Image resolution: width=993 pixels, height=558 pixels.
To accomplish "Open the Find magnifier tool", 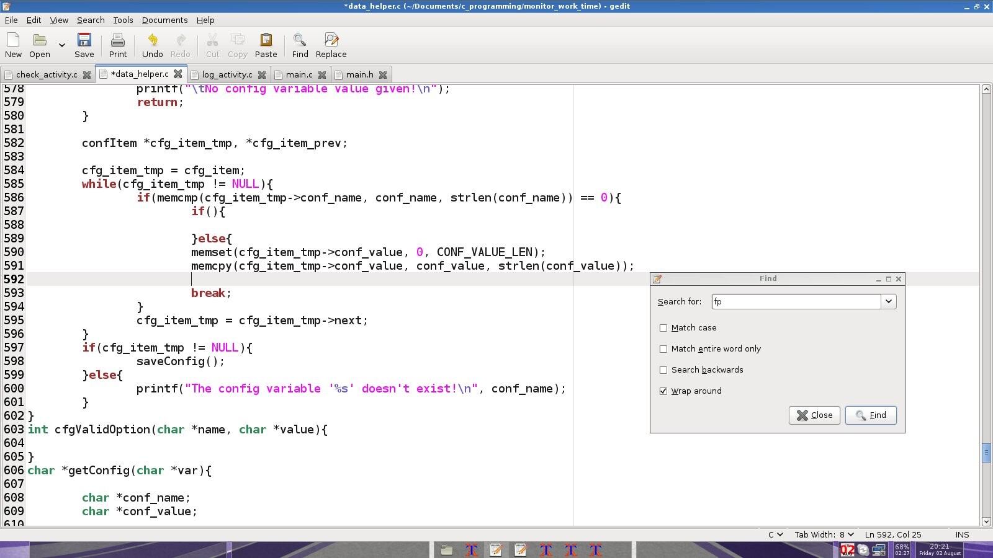I will tap(300, 41).
